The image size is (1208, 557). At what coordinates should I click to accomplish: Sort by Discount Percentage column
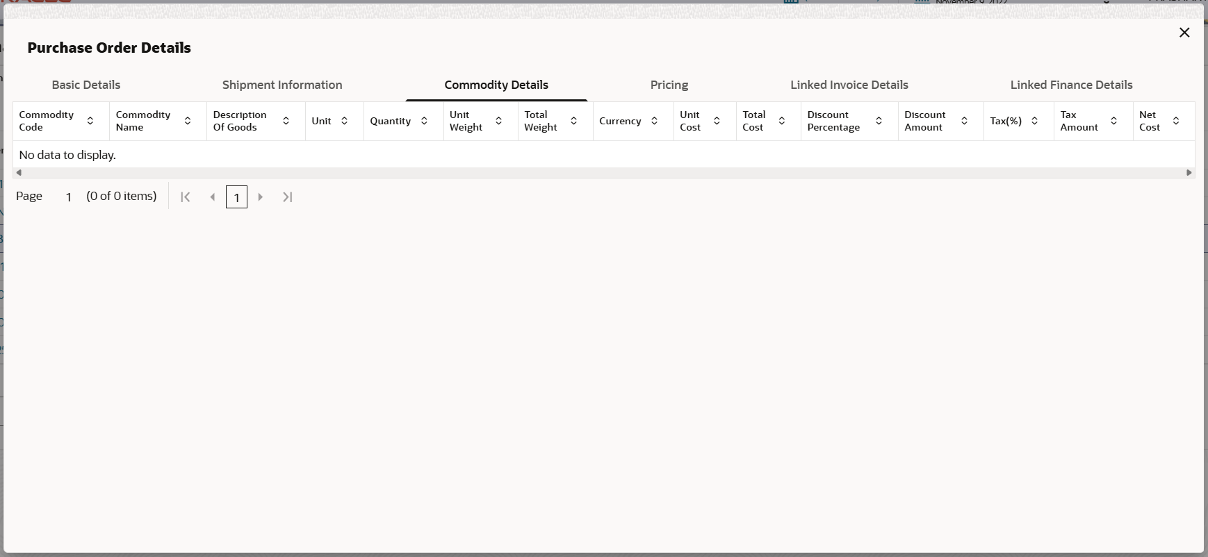(x=879, y=121)
